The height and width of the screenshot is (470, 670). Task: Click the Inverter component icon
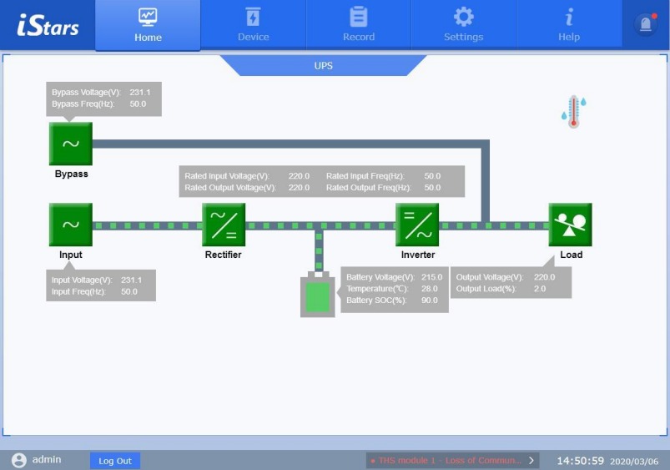(417, 225)
